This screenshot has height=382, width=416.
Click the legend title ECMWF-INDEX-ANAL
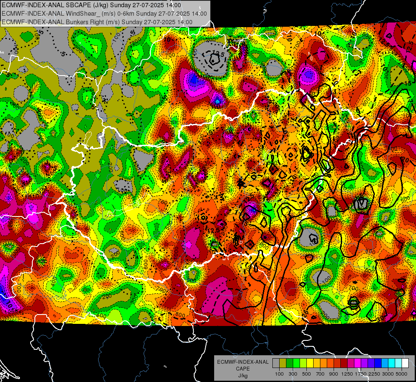coord(243,362)
